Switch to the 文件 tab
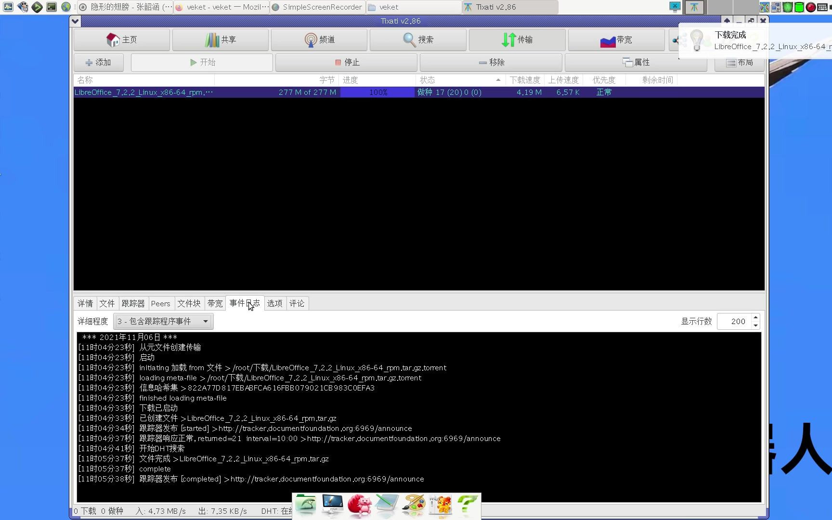Image resolution: width=832 pixels, height=520 pixels. point(107,303)
